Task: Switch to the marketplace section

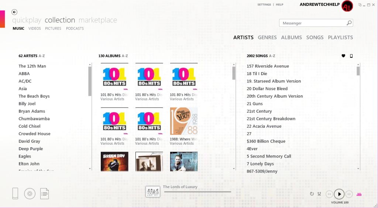Action: [x=97, y=20]
